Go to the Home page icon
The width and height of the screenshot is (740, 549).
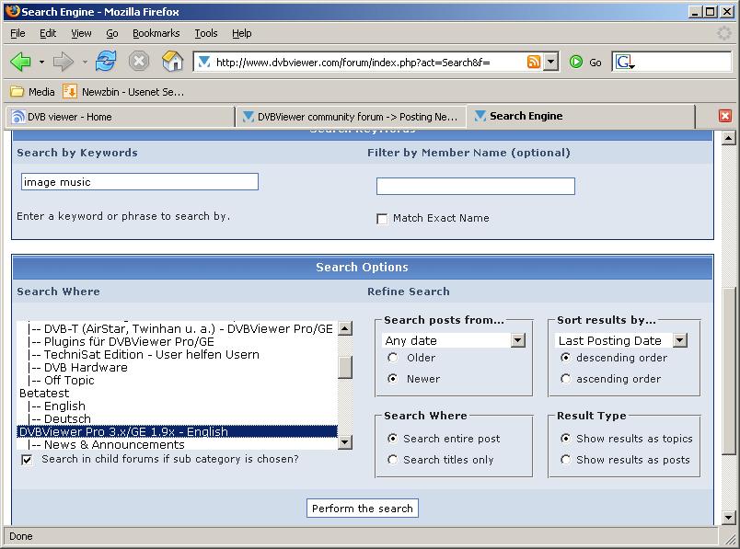point(172,62)
